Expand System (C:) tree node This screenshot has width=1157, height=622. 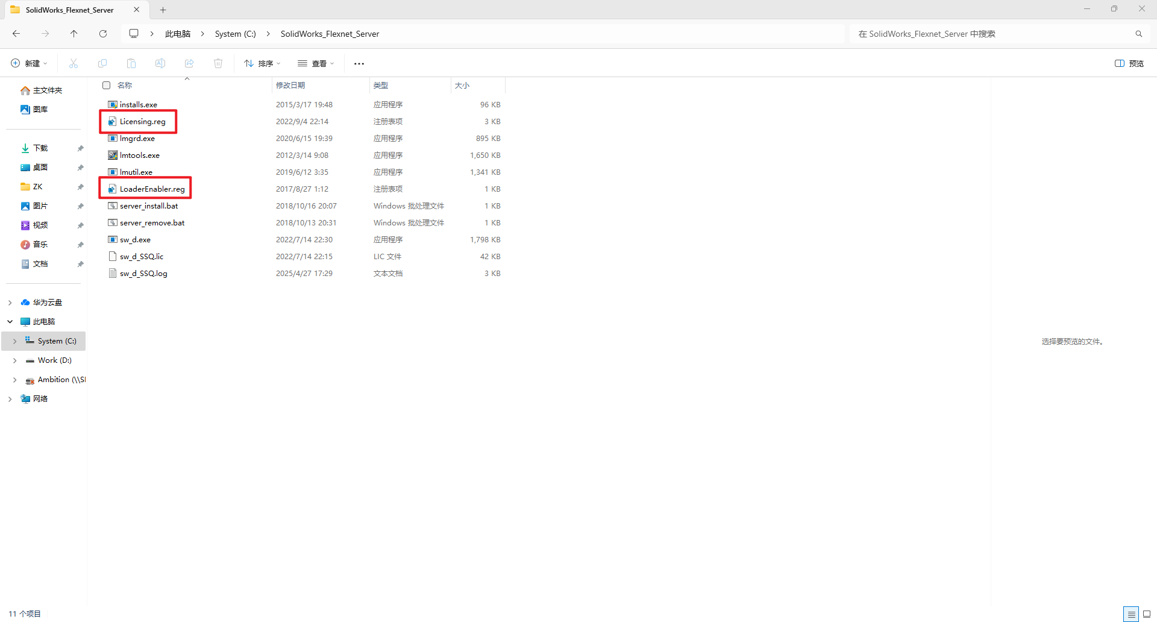click(15, 341)
